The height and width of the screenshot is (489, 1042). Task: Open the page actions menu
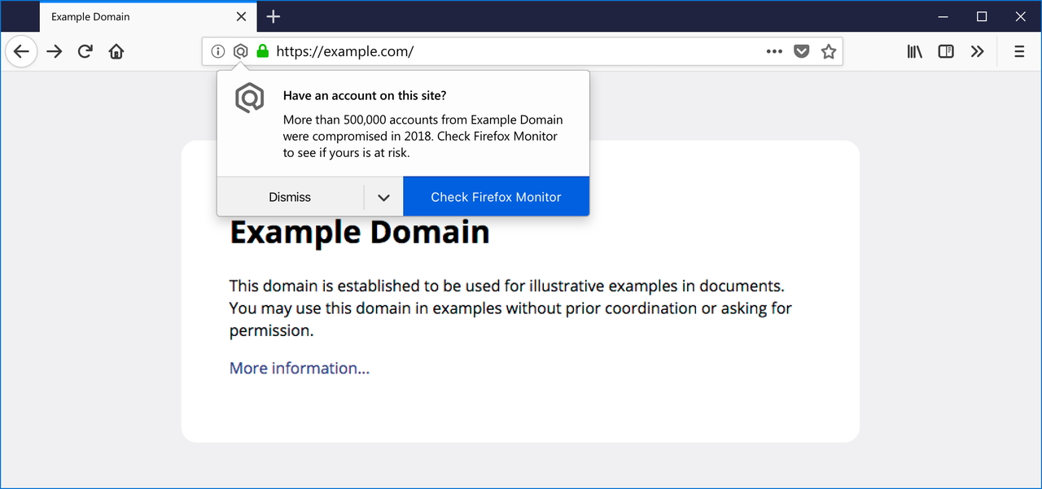(773, 50)
